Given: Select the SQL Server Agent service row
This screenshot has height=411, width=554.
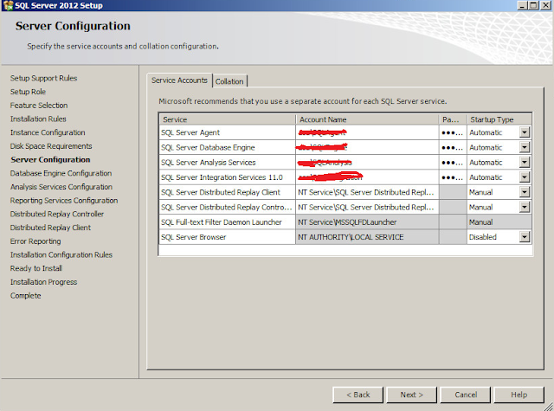Looking at the screenshot, I should tap(228, 132).
